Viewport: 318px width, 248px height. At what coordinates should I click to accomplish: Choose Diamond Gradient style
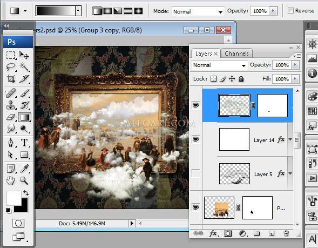[138, 11]
